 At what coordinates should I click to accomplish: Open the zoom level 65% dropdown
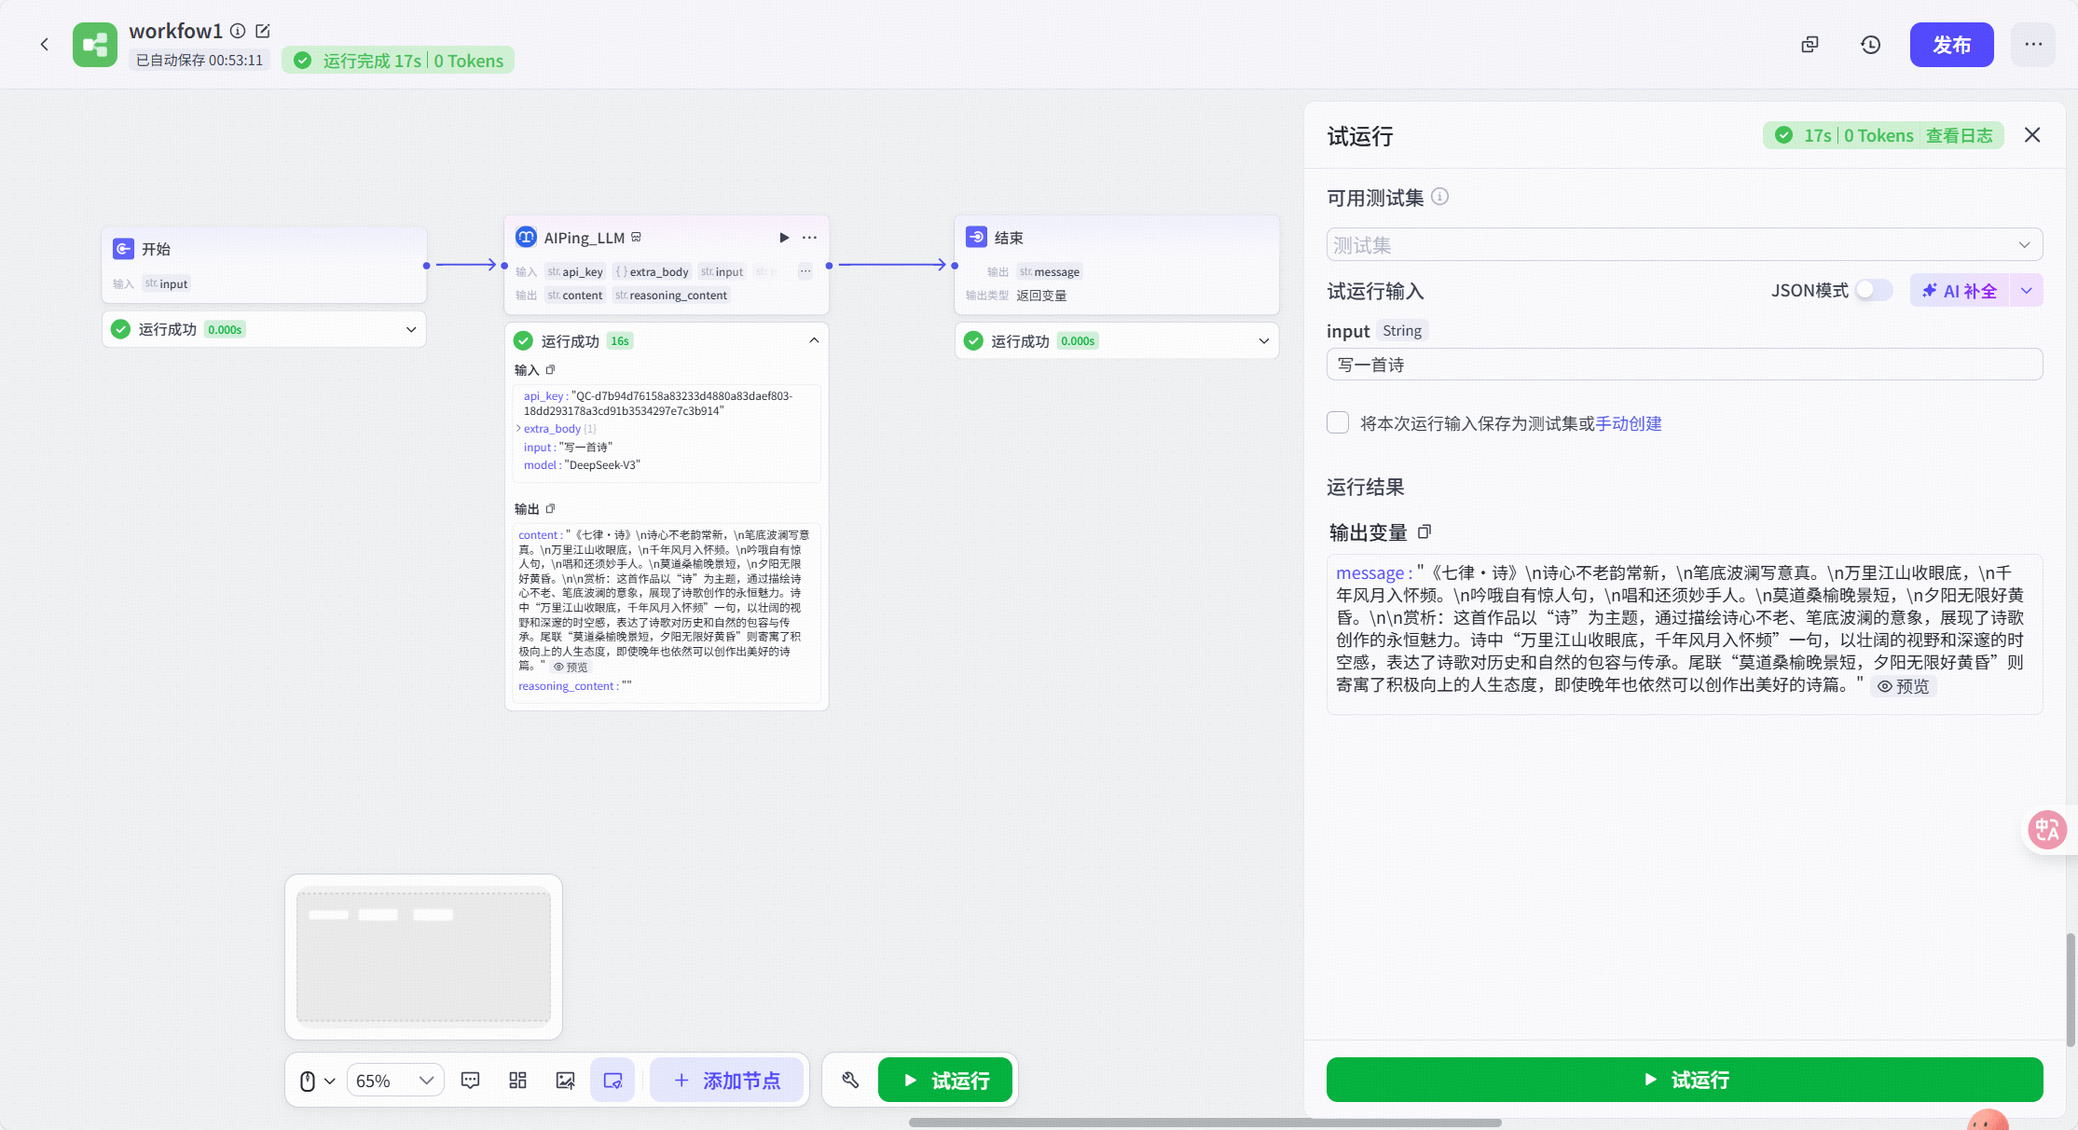394,1080
